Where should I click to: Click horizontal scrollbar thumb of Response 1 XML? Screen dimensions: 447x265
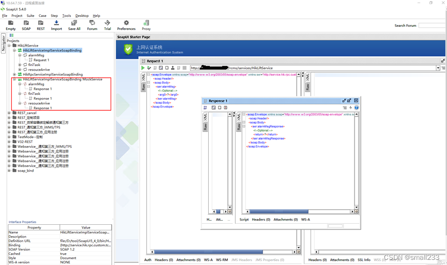279,211
